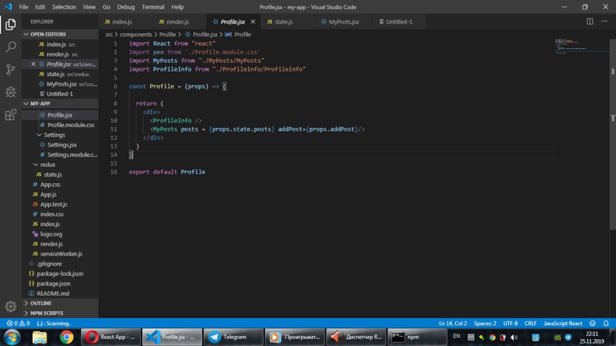Expand the OUTLINE section
The height and width of the screenshot is (346, 616).
click(x=41, y=303)
